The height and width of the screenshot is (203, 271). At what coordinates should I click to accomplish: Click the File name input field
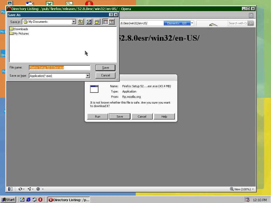[x=60, y=68]
